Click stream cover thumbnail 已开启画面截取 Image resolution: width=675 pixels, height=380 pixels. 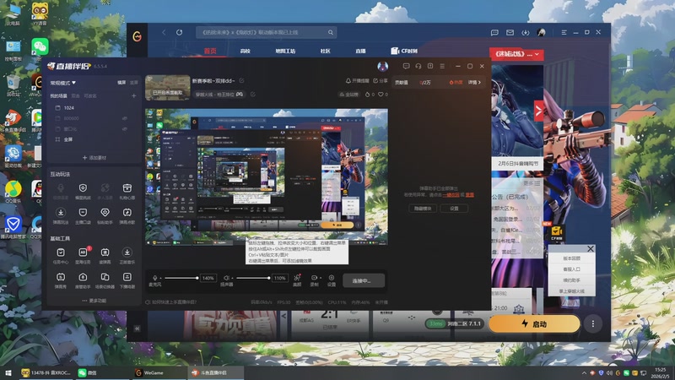coord(167,88)
